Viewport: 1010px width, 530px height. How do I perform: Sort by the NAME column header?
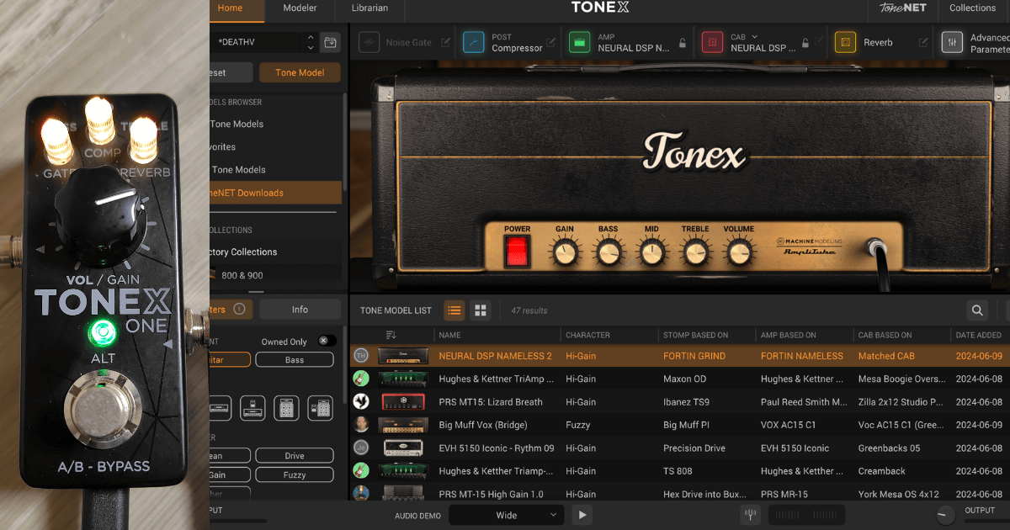click(x=449, y=335)
